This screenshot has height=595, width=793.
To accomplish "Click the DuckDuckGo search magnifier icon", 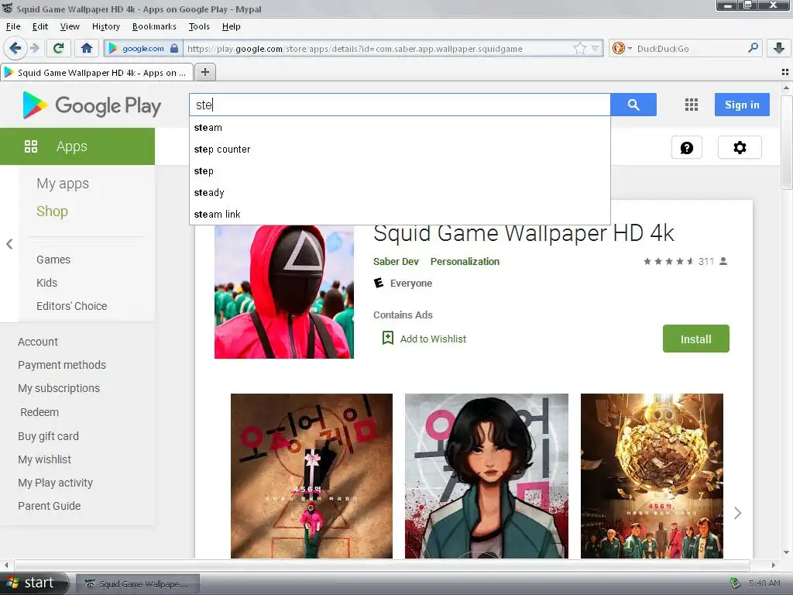I will coord(753,48).
